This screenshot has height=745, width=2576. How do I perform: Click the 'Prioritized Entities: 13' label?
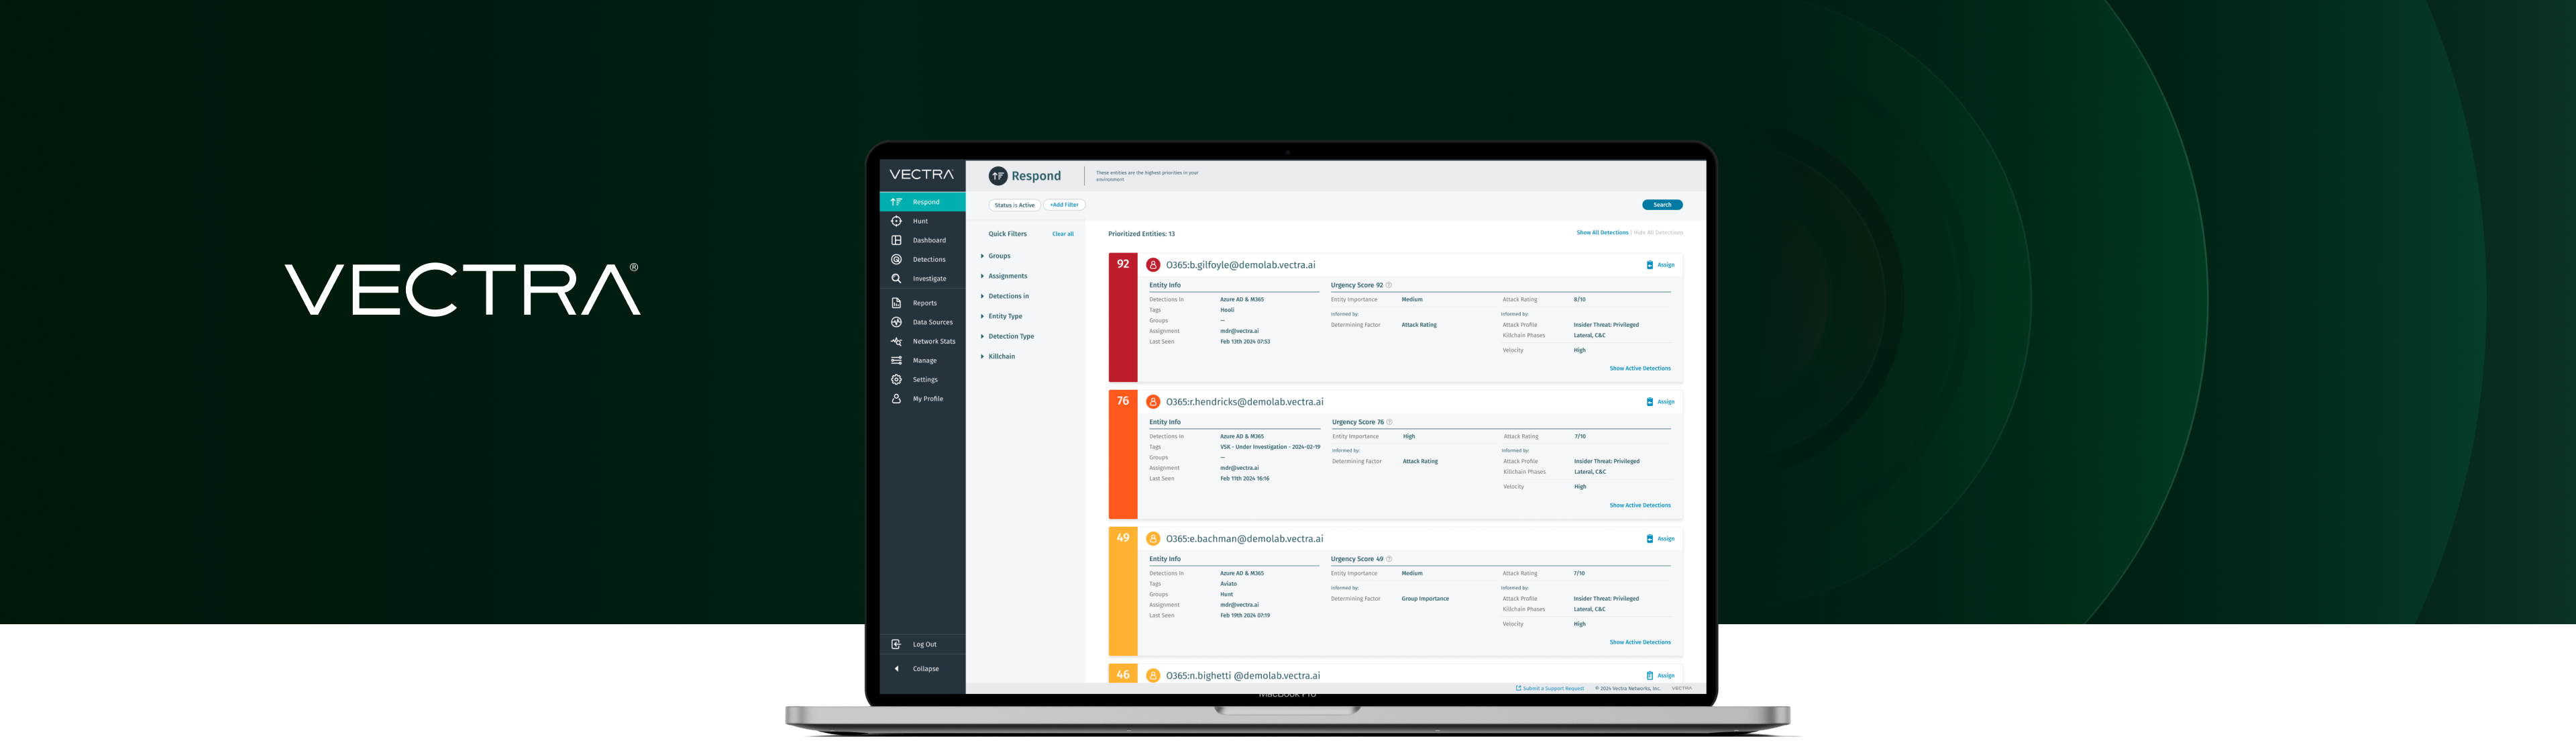pos(1141,234)
